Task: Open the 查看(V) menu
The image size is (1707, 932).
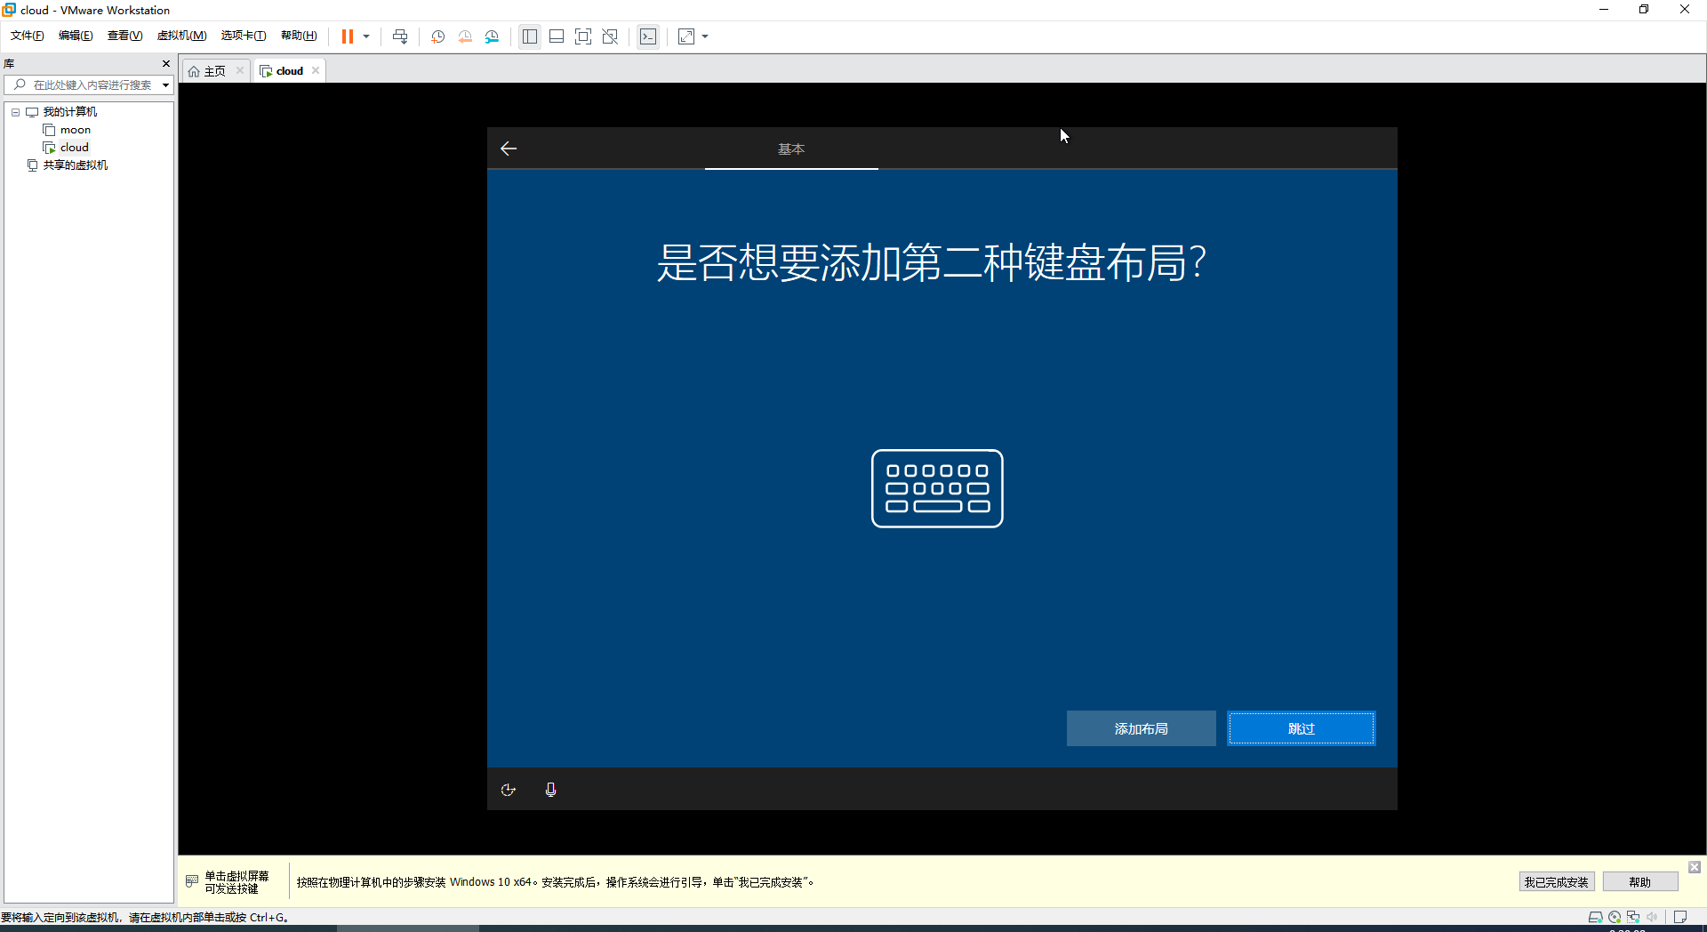Action: tap(124, 36)
